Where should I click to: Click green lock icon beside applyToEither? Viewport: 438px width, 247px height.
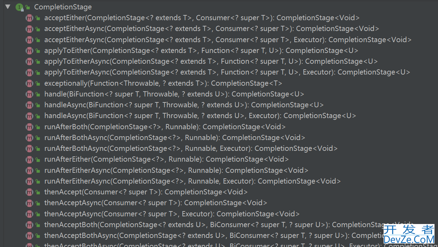pos(38,51)
